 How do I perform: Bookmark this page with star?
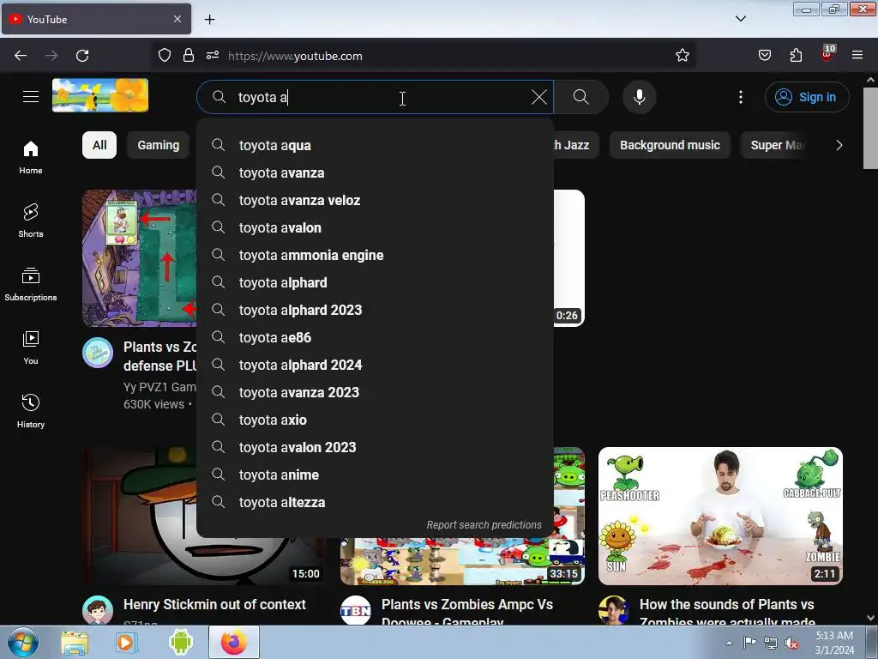(682, 56)
